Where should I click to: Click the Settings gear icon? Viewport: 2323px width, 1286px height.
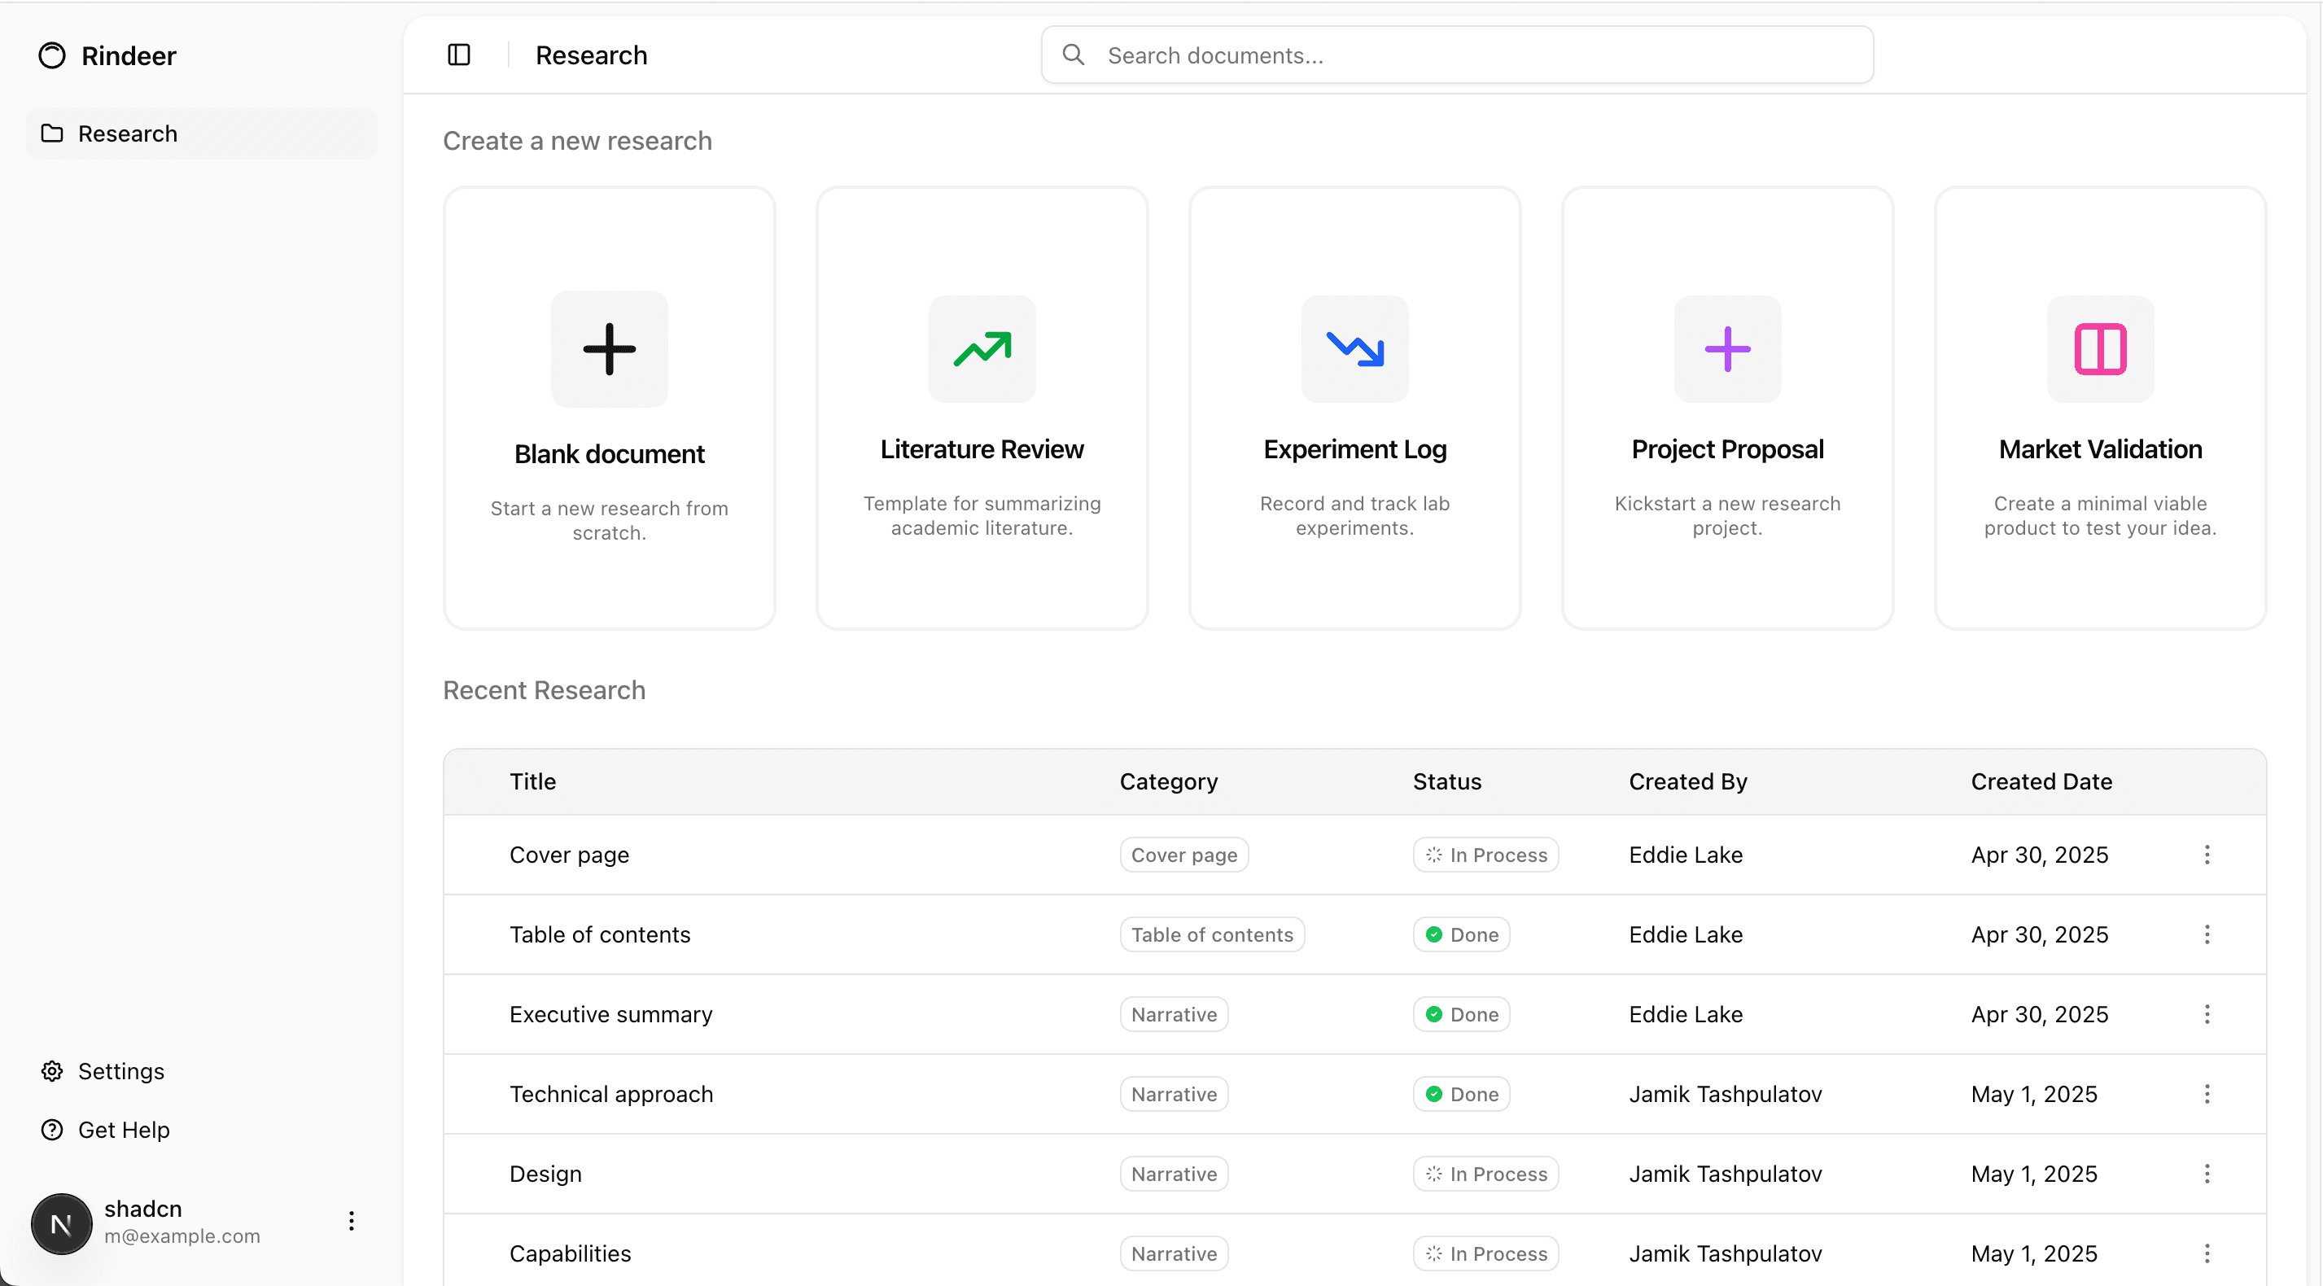click(x=52, y=1070)
